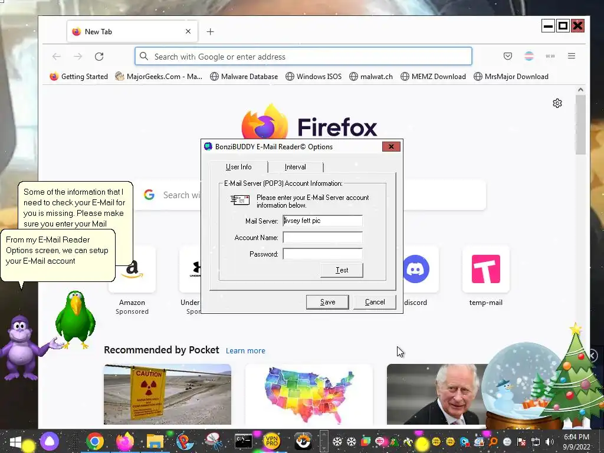
Task: Focus the Account Name field
Action: click(x=323, y=237)
